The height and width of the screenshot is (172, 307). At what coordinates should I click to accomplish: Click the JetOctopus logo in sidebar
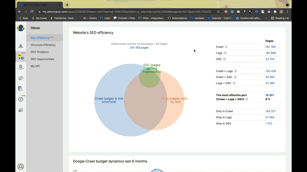[20, 28]
